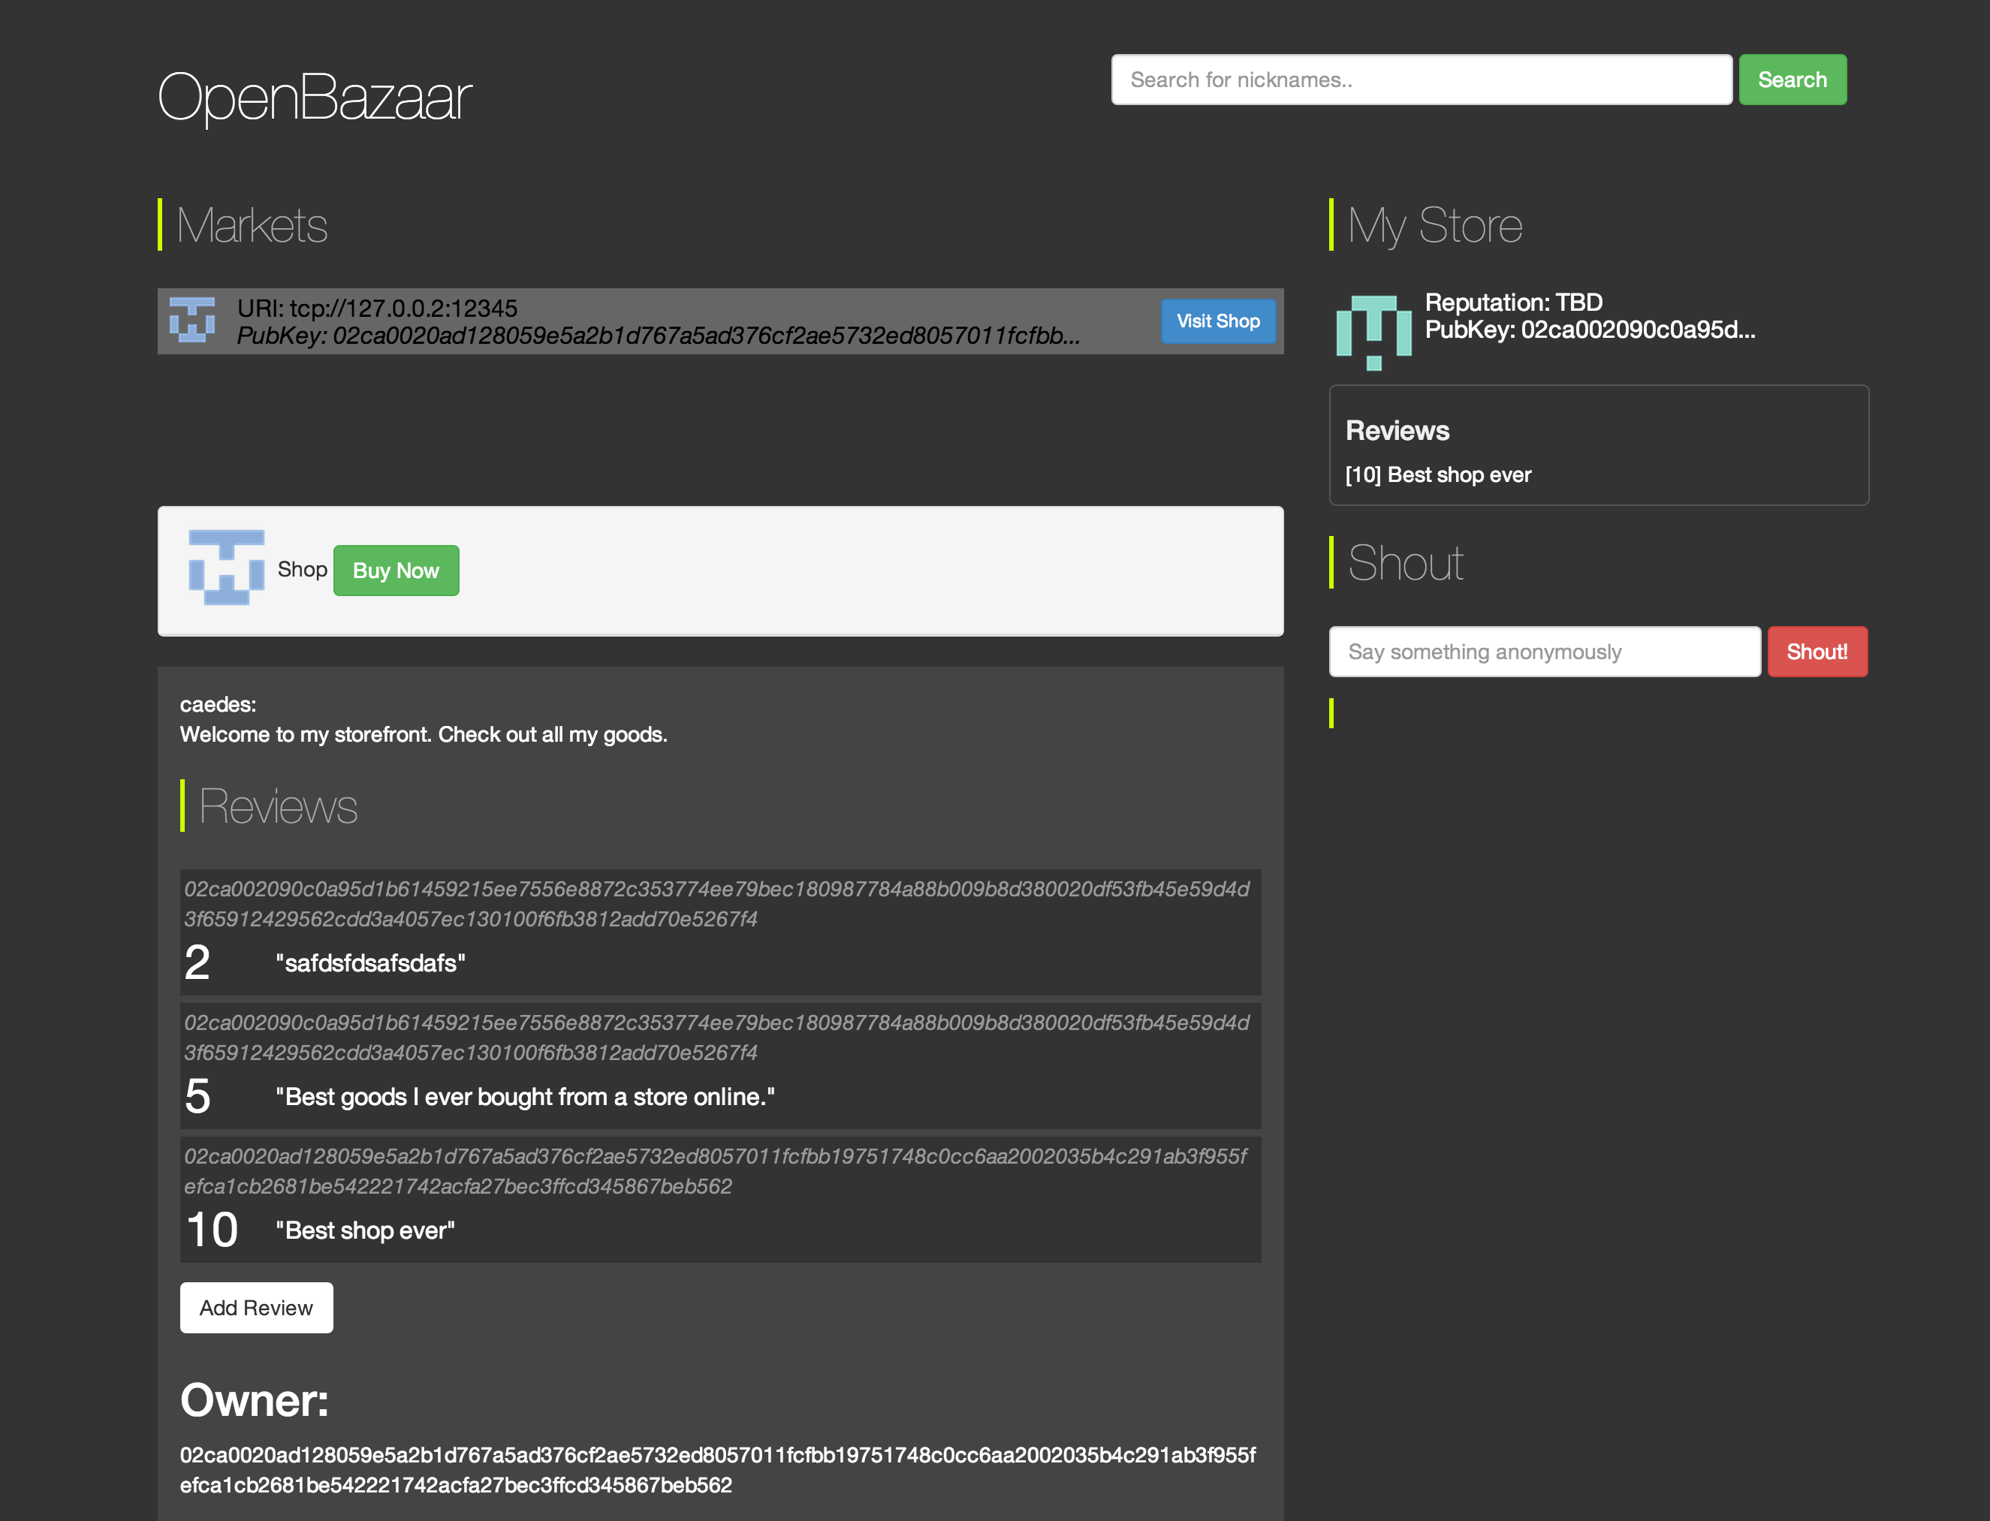Viewport: 1990px width, 1521px height.
Task: Click the teal My Store identicon avatar
Action: (1373, 333)
